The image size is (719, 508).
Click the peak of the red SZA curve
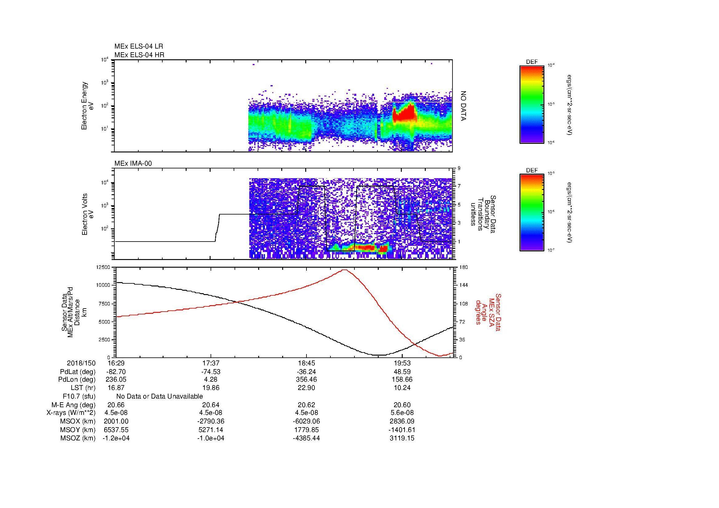pyautogui.click(x=345, y=270)
